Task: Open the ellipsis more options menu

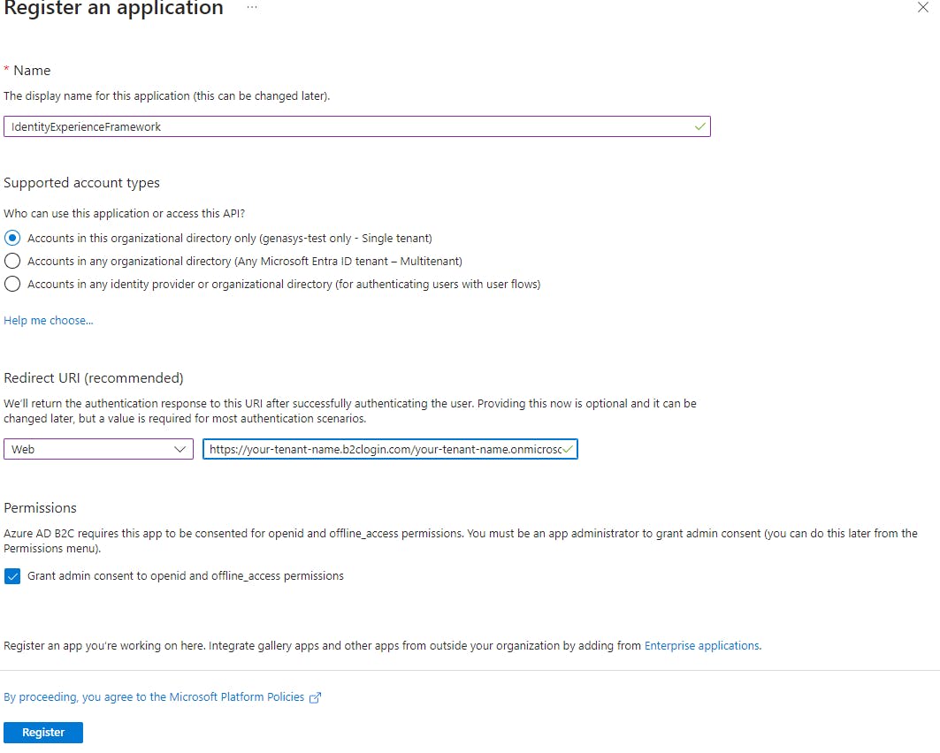Action: pyautogui.click(x=252, y=7)
